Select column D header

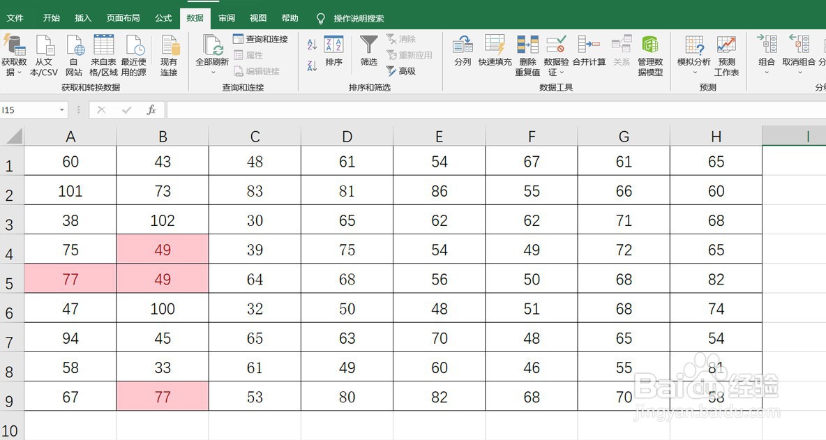[x=347, y=137]
